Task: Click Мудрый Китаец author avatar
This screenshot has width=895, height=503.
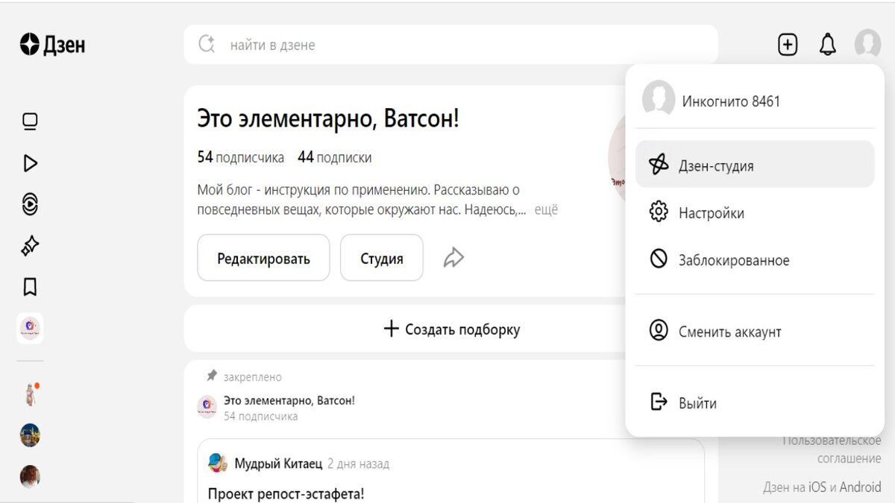Action: click(218, 463)
